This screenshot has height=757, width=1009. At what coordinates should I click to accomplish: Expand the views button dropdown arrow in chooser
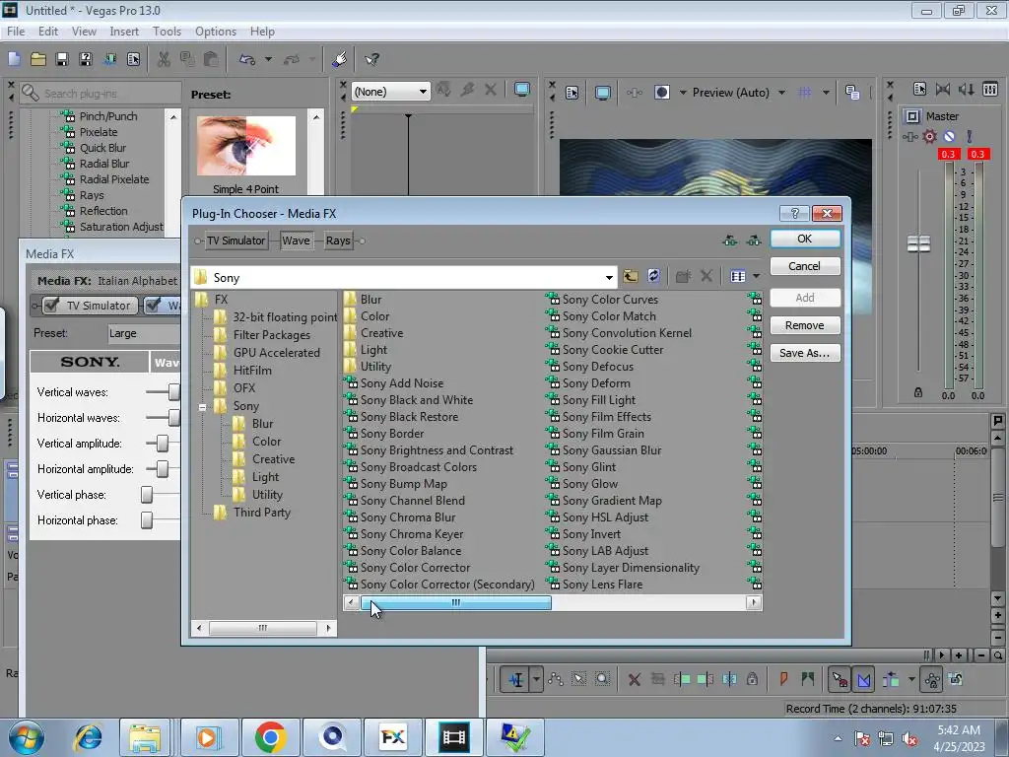click(x=756, y=276)
